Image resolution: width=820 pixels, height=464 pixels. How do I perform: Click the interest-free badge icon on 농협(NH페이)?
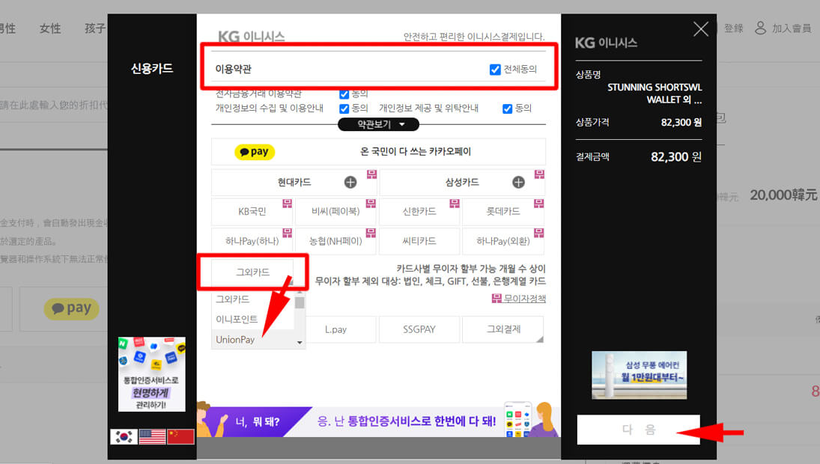371,233
